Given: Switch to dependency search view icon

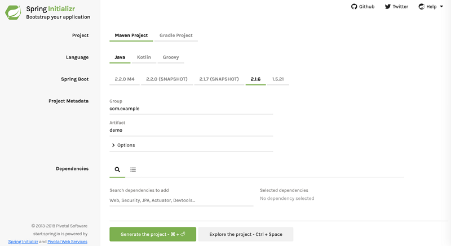Looking at the screenshot, I should tap(117, 169).
